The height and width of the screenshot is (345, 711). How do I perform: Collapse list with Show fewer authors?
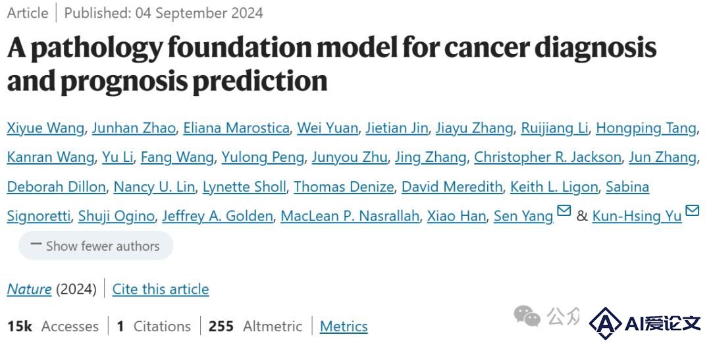point(95,246)
